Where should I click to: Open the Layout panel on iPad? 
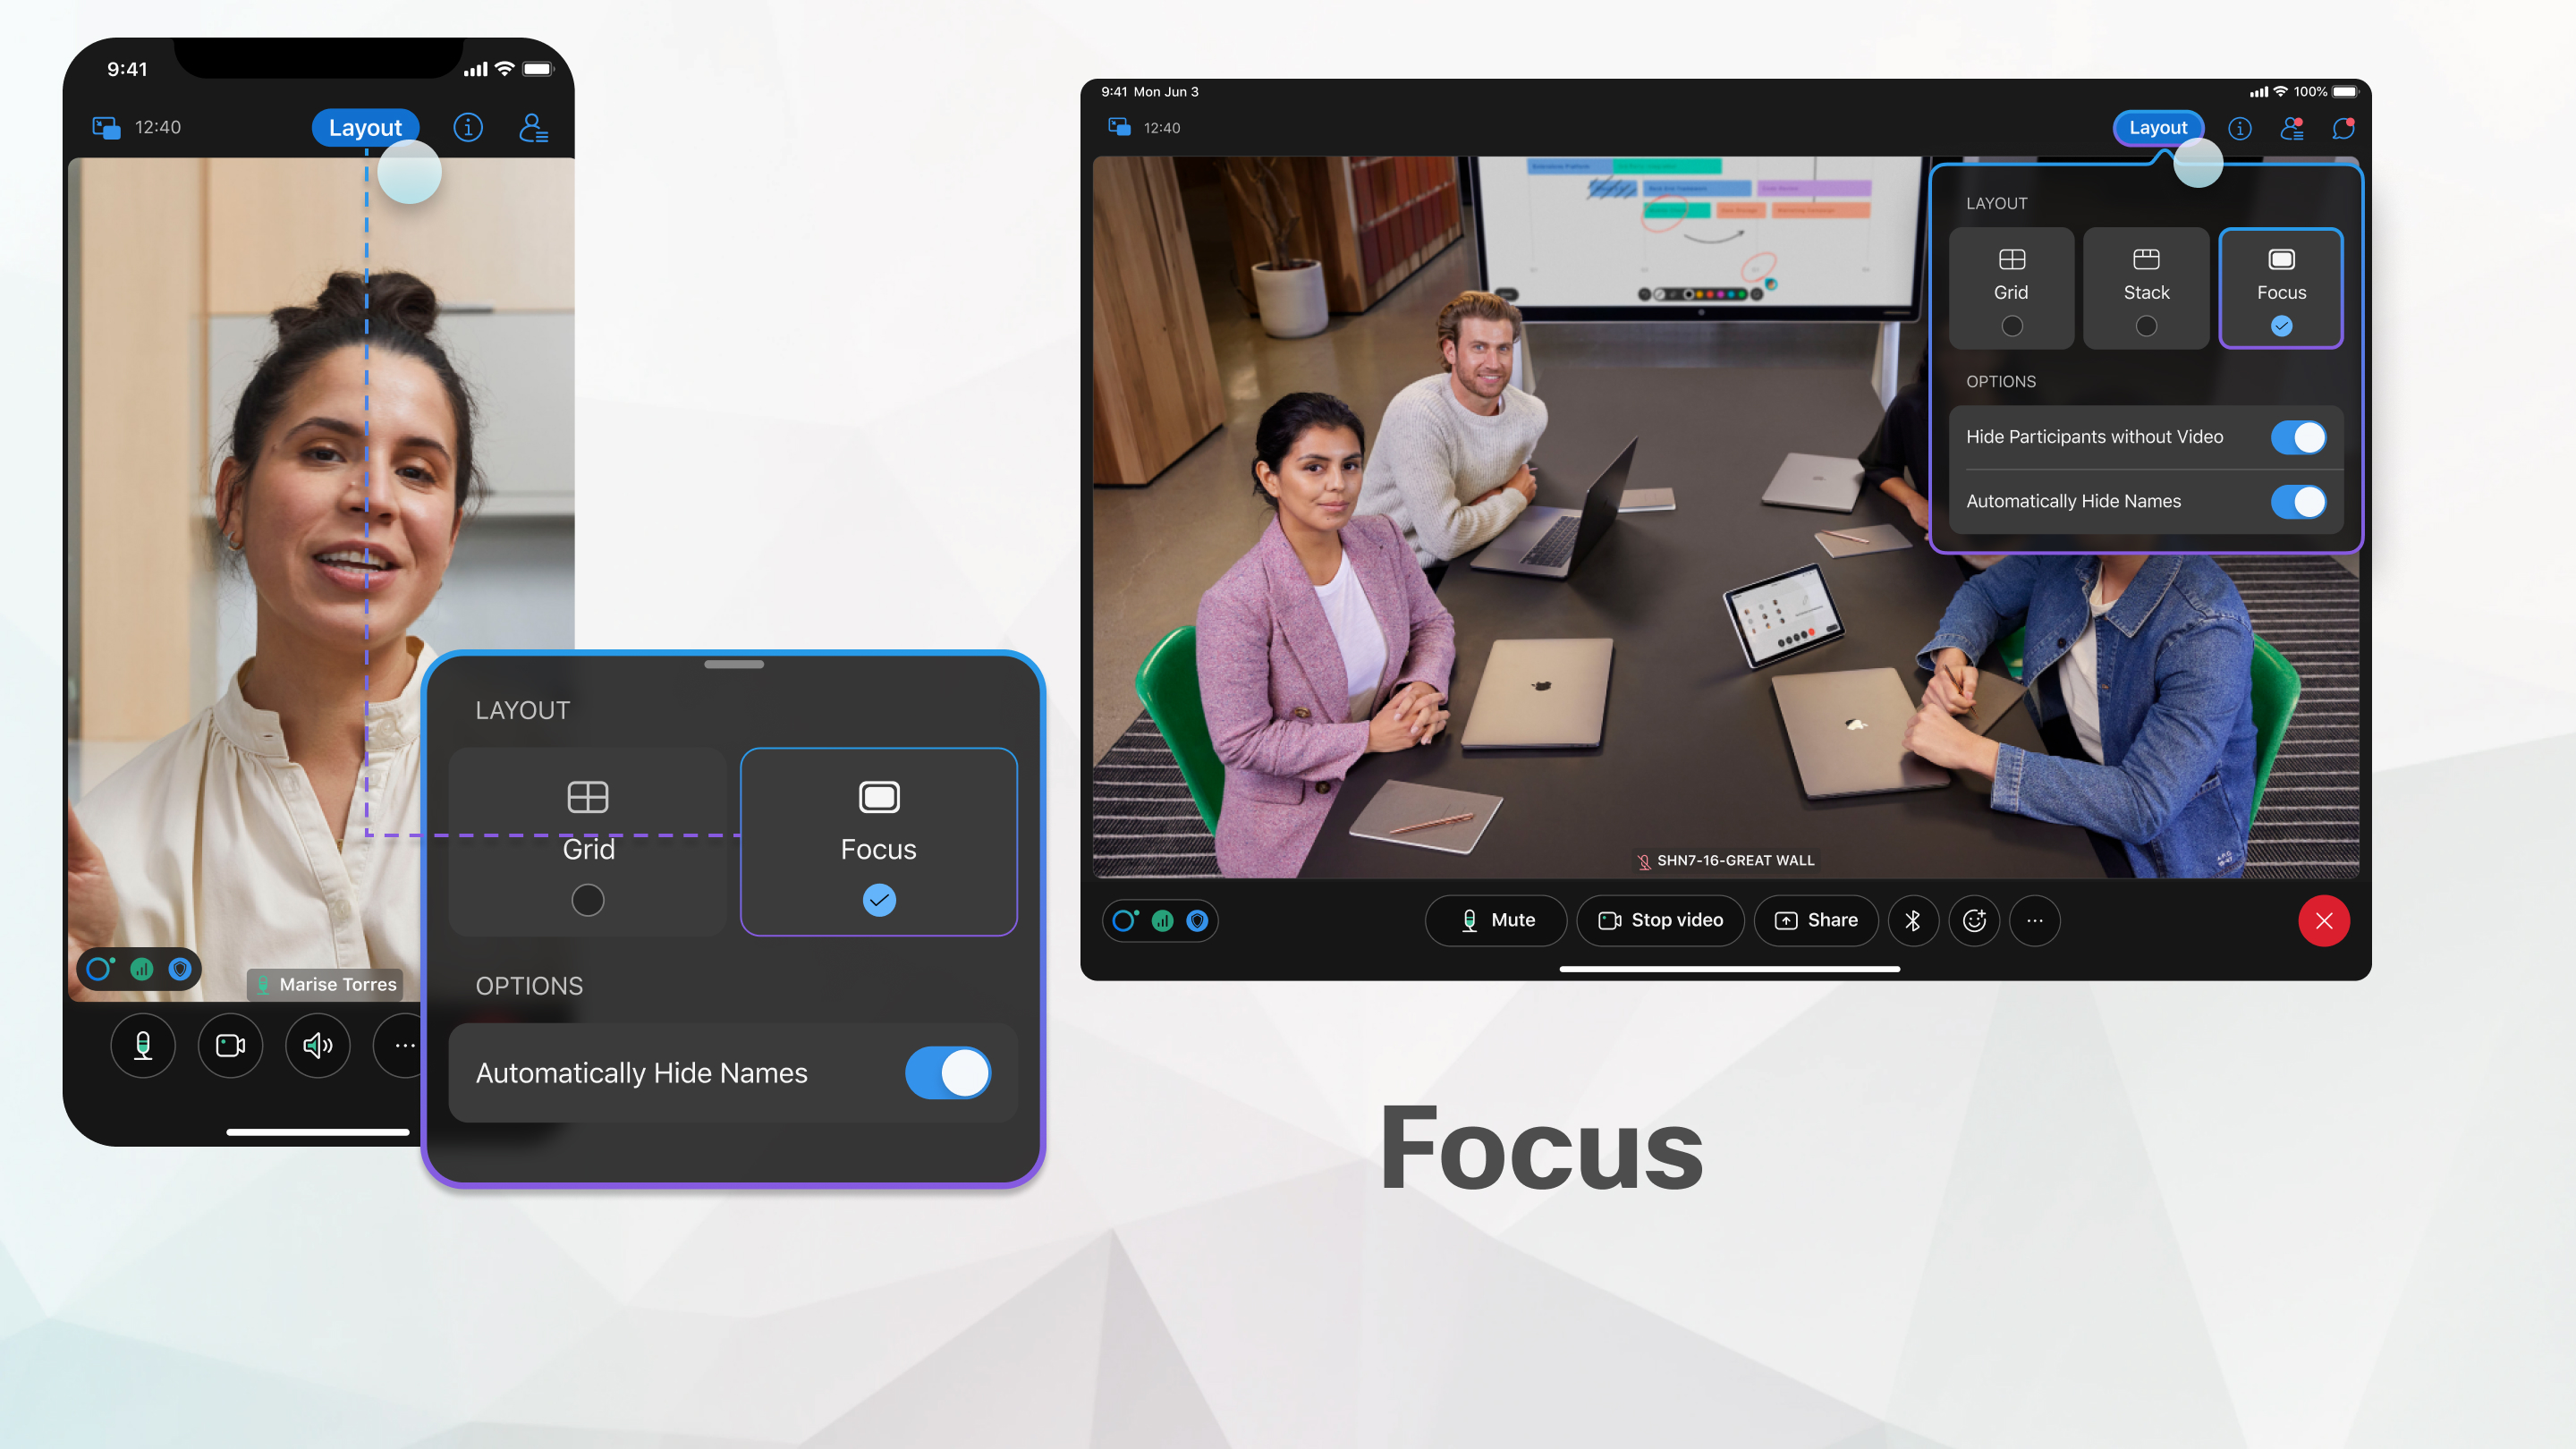[2160, 125]
